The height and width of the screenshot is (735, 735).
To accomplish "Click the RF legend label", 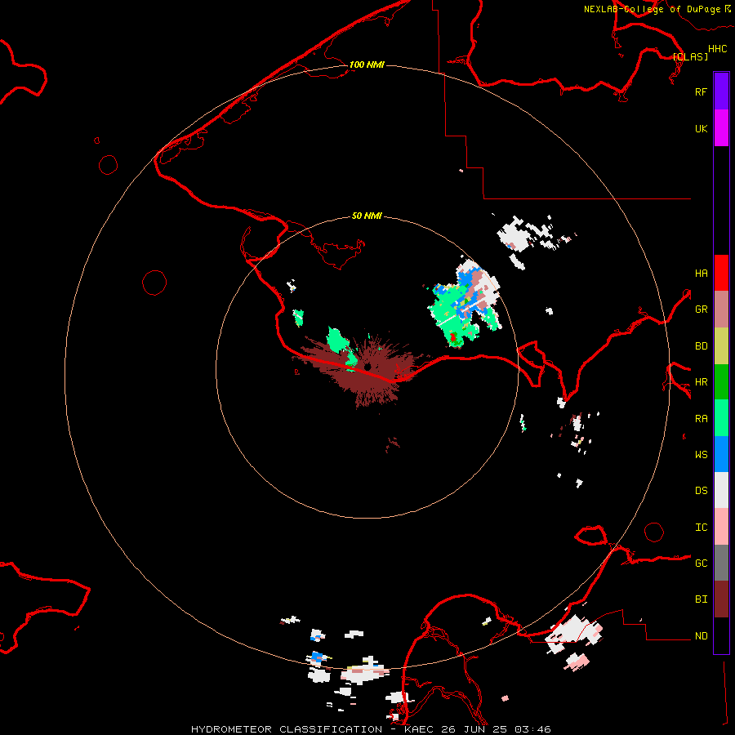I will (x=701, y=91).
